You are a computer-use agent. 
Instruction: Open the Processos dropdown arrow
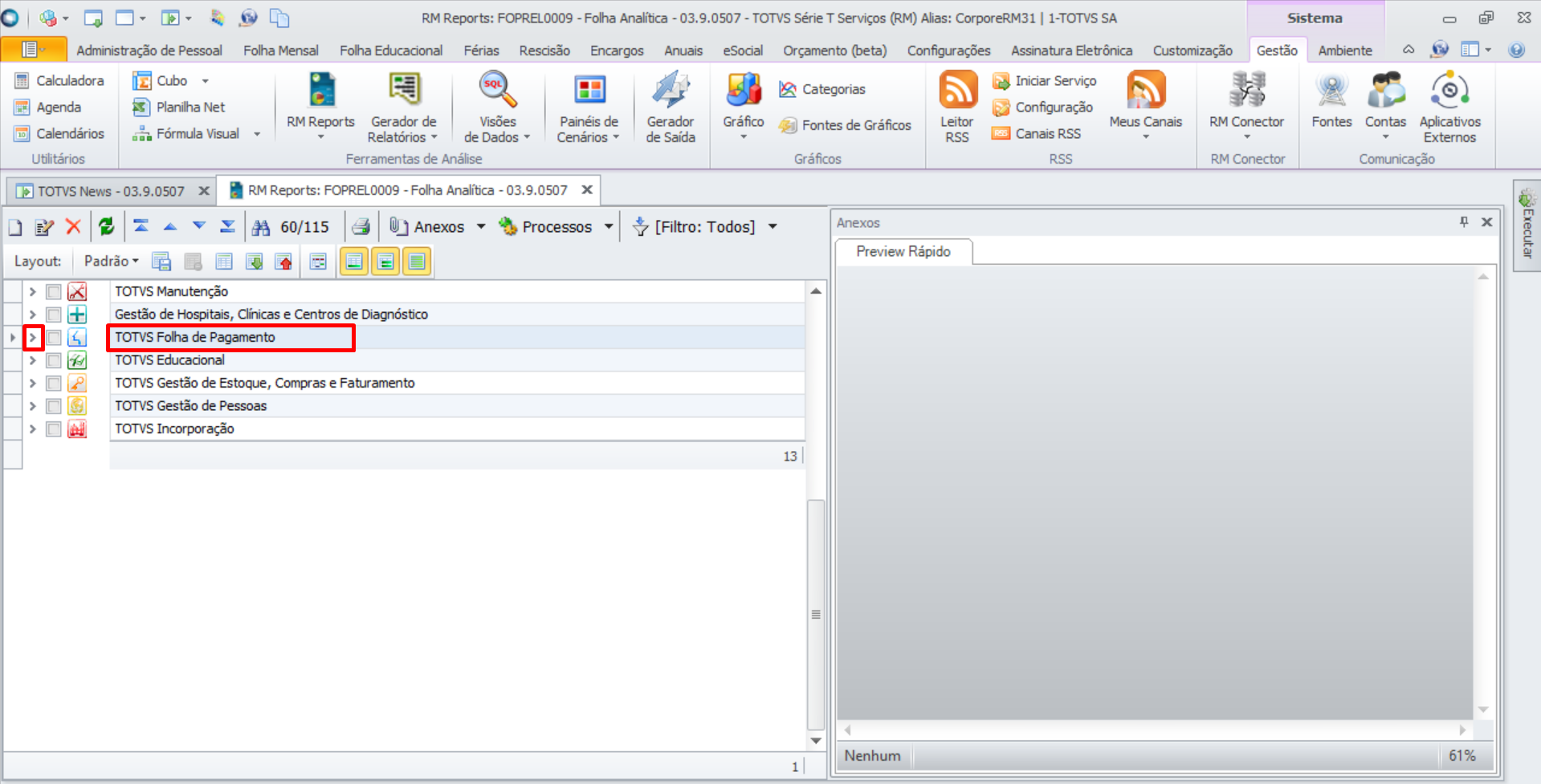coord(609,227)
